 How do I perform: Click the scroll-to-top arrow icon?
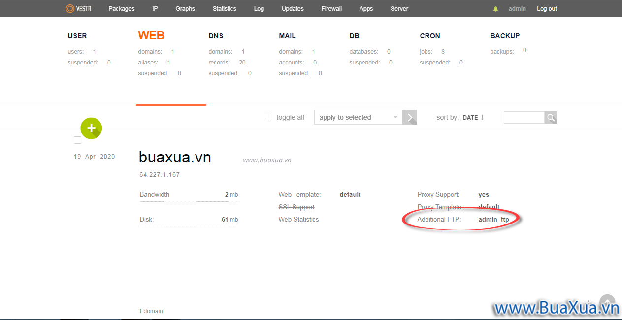pyautogui.click(x=607, y=302)
